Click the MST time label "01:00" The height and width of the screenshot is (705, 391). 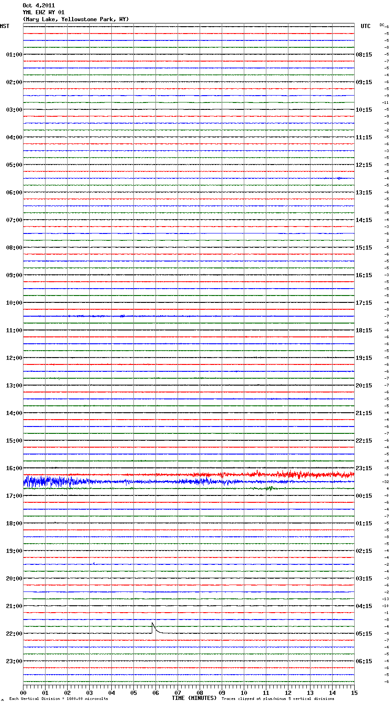[x=14, y=55]
